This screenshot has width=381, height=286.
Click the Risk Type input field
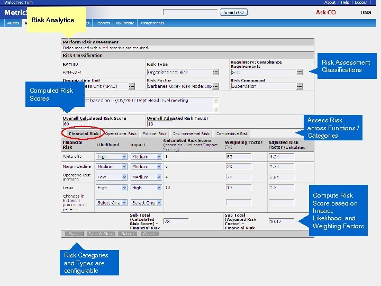[179, 72]
